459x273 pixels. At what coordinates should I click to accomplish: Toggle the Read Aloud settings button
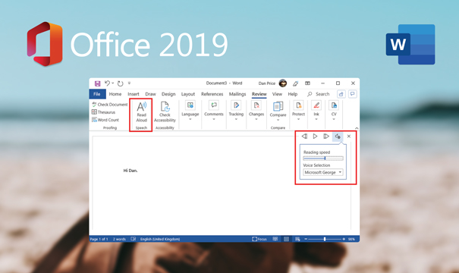(338, 136)
